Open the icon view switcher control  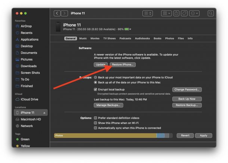point(147,13)
